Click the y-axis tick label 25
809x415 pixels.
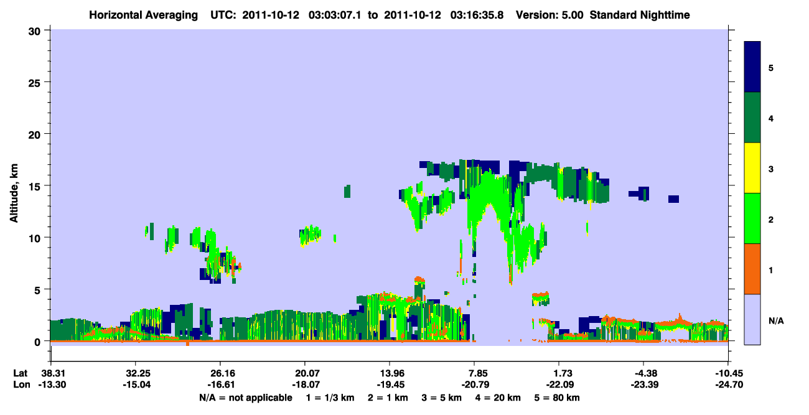(x=35, y=82)
